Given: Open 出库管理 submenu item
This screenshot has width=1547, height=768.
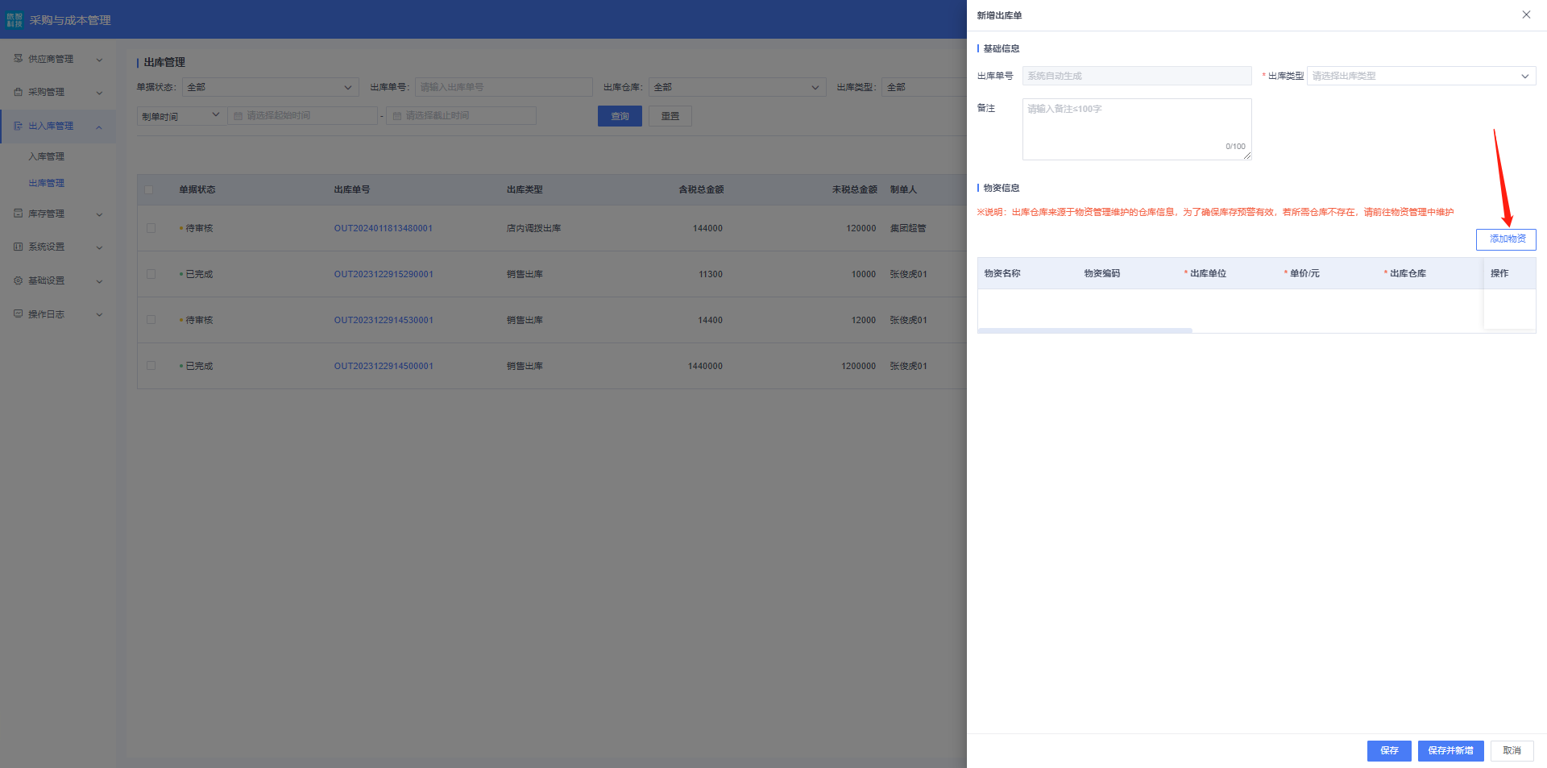Looking at the screenshot, I should [x=46, y=183].
